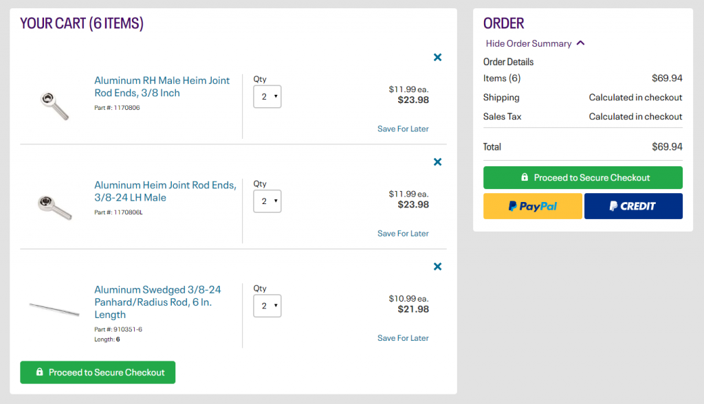The height and width of the screenshot is (404, 704).
Task: Save RH Male Heim Joint for later
Action: (x=403, y=128)
